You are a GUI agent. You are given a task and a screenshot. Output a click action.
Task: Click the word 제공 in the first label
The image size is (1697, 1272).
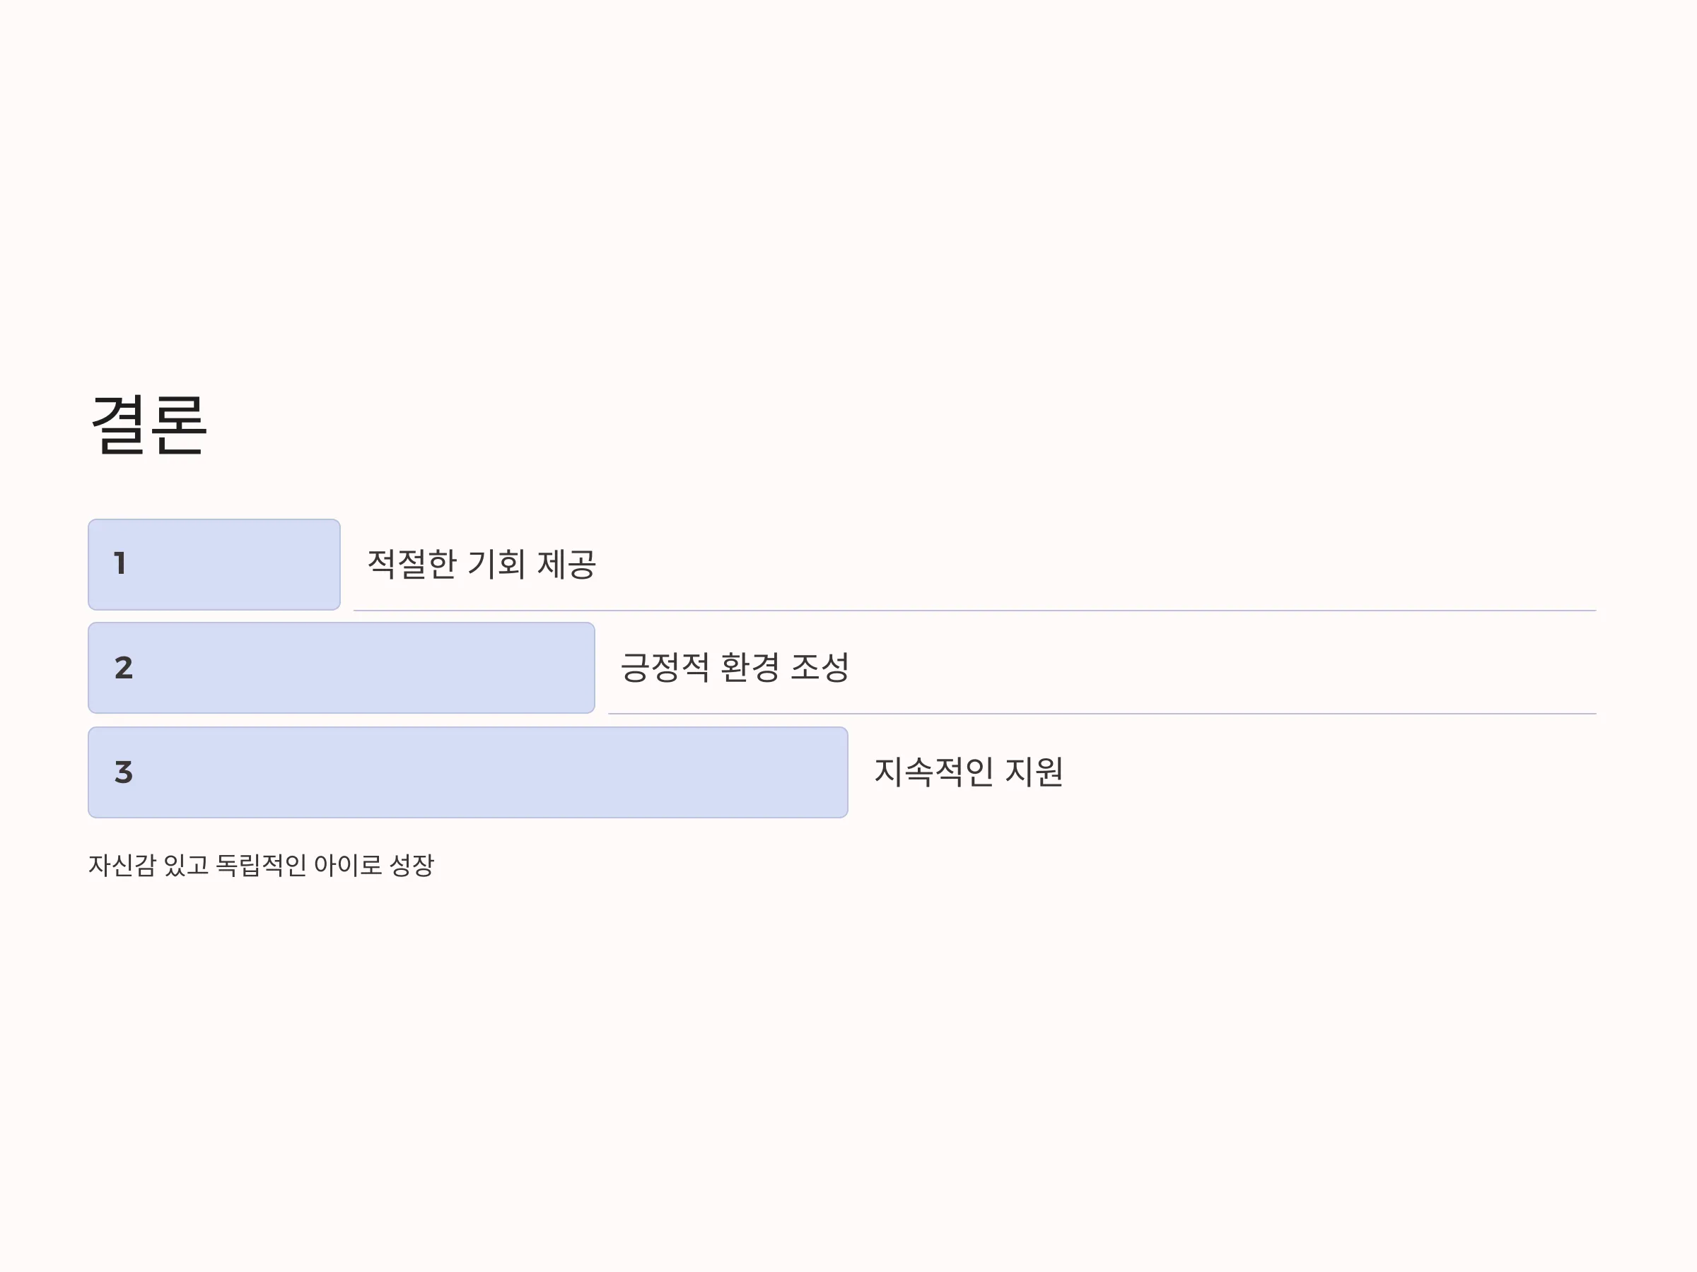[567, 565]
